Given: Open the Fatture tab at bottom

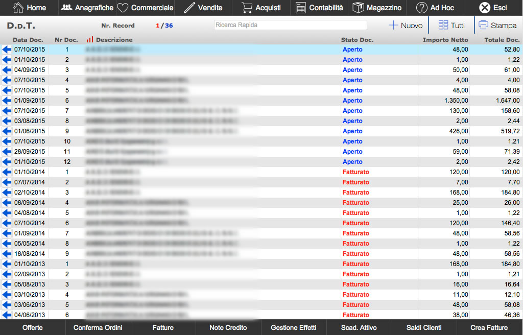Looking at the screenshot, I should pyautogui.click(x=163, y=328).
